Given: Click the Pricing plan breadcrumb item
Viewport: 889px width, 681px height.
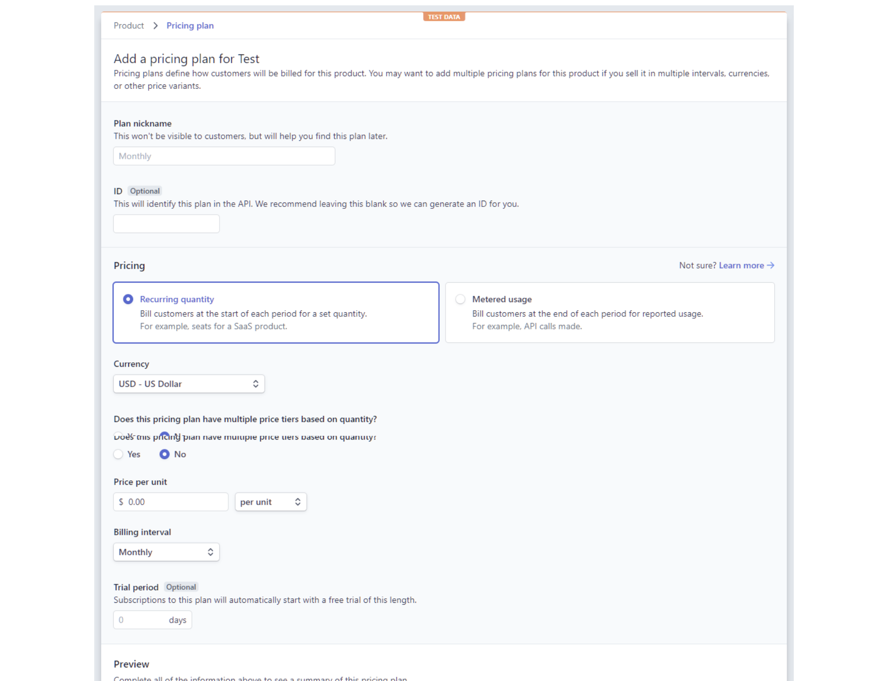Looking at the screenshot, I should pyautogui.click(x=190, y=26).
